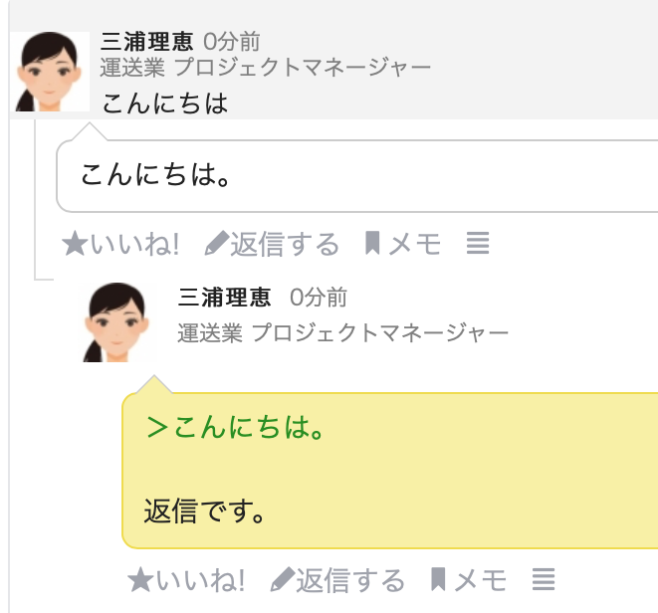This screenshot has width=658, height=613.
Task: Click the pencil reply icon on first post
Action: 216,244
